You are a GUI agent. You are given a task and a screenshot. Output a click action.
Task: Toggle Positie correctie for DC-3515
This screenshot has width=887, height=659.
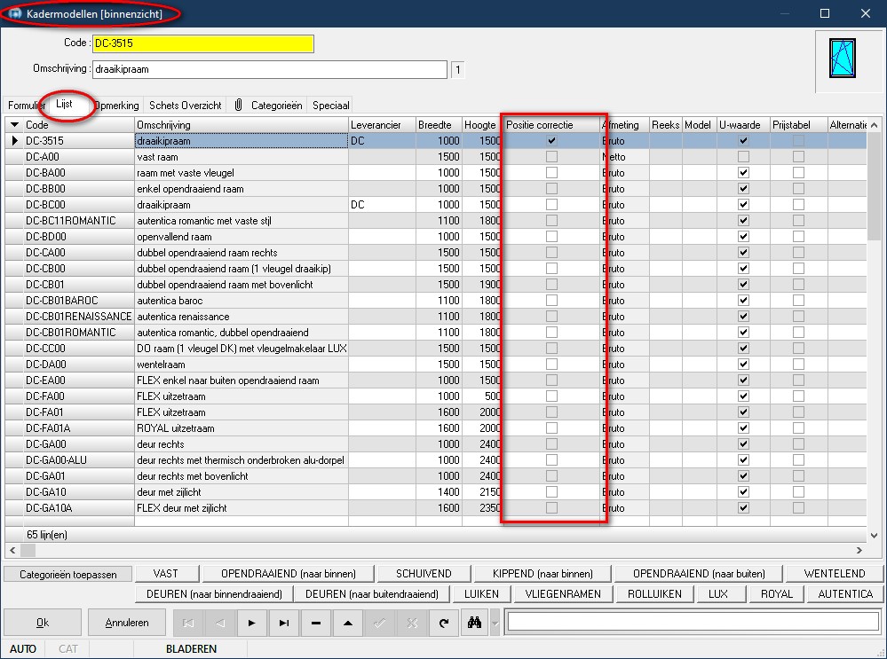tap(551, 141)
